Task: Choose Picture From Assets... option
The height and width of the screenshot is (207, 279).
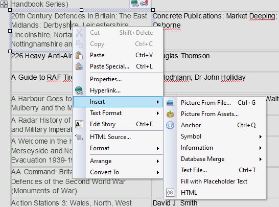Action: (215, 114)
